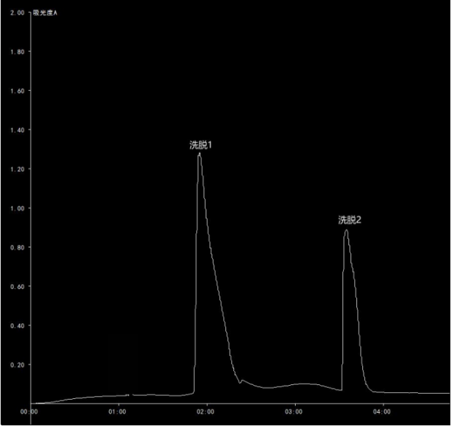The image size is (453, 426).
Task: Select the 02:00 time axis label
Action: click(x=206, y=411)
